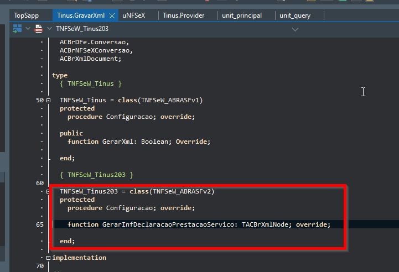Image resolution: width=399 pixels, height=272 pixels.
Task: Click TNFSeW_Tinus = class(TNFSeW_ABRASFv1) declaration
Action: tap(131, 100)
